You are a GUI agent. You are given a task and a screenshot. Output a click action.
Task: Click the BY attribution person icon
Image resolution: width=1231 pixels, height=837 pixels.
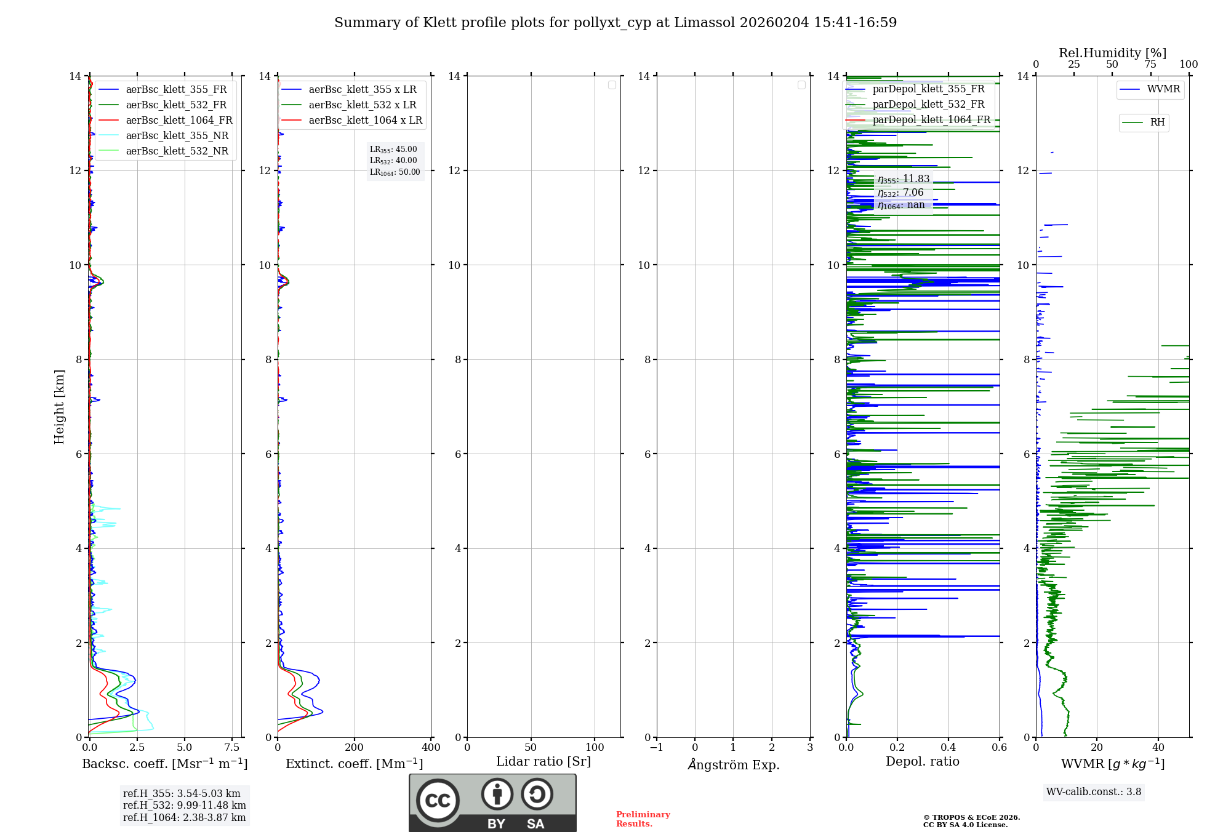[497, 794]
